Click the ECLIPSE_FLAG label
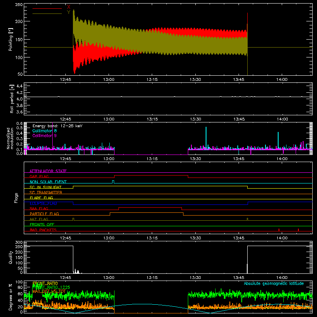Screen dimensions: 317x317 click(43, 203)
